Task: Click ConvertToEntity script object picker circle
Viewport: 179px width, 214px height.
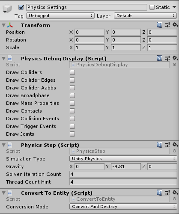Action: point(174,199)
